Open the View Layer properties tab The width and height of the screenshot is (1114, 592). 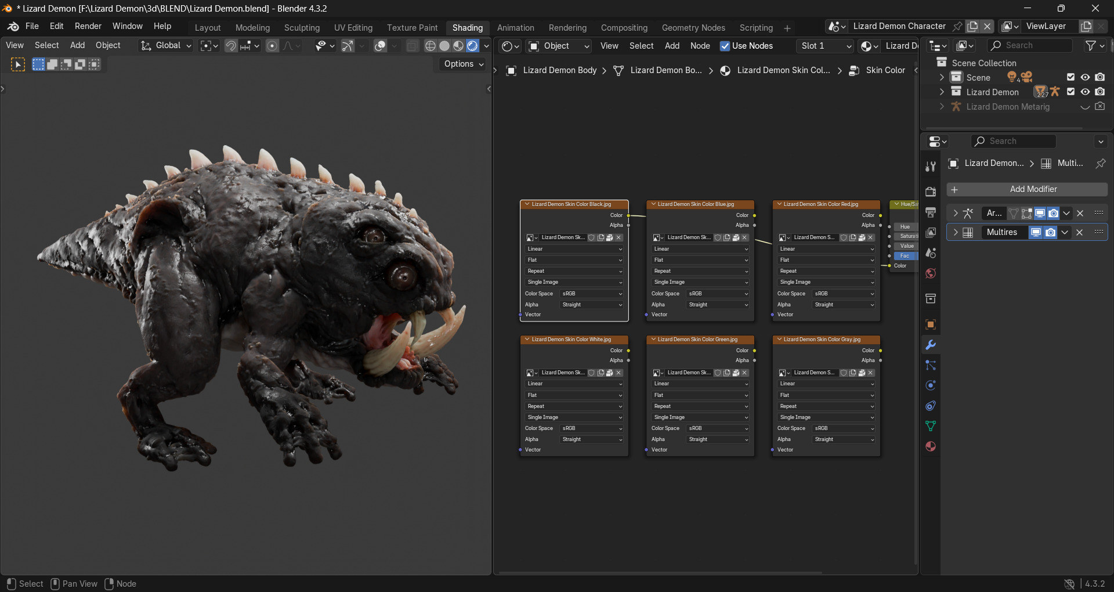[x=931, y=232]
